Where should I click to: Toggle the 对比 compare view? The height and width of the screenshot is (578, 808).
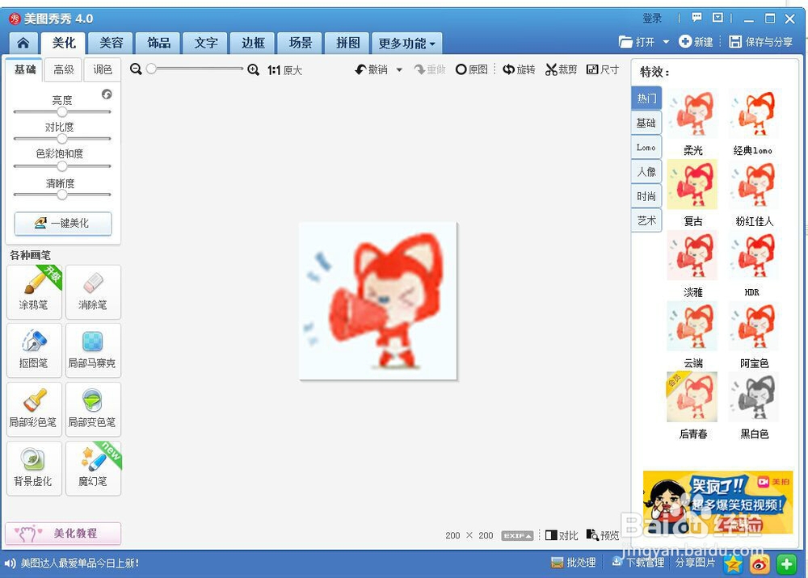coord(562,536)
